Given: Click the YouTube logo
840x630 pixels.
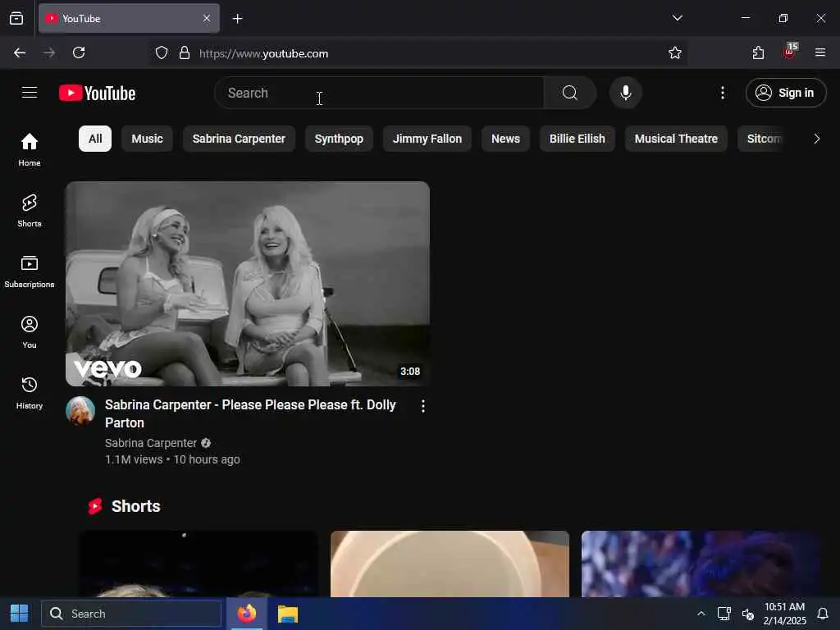Looking at the screenshot, I should [x=97, y=94].
